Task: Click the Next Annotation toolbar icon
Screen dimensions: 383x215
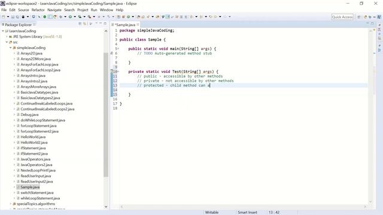Action: pyautogui.click(x=191, y=17)
